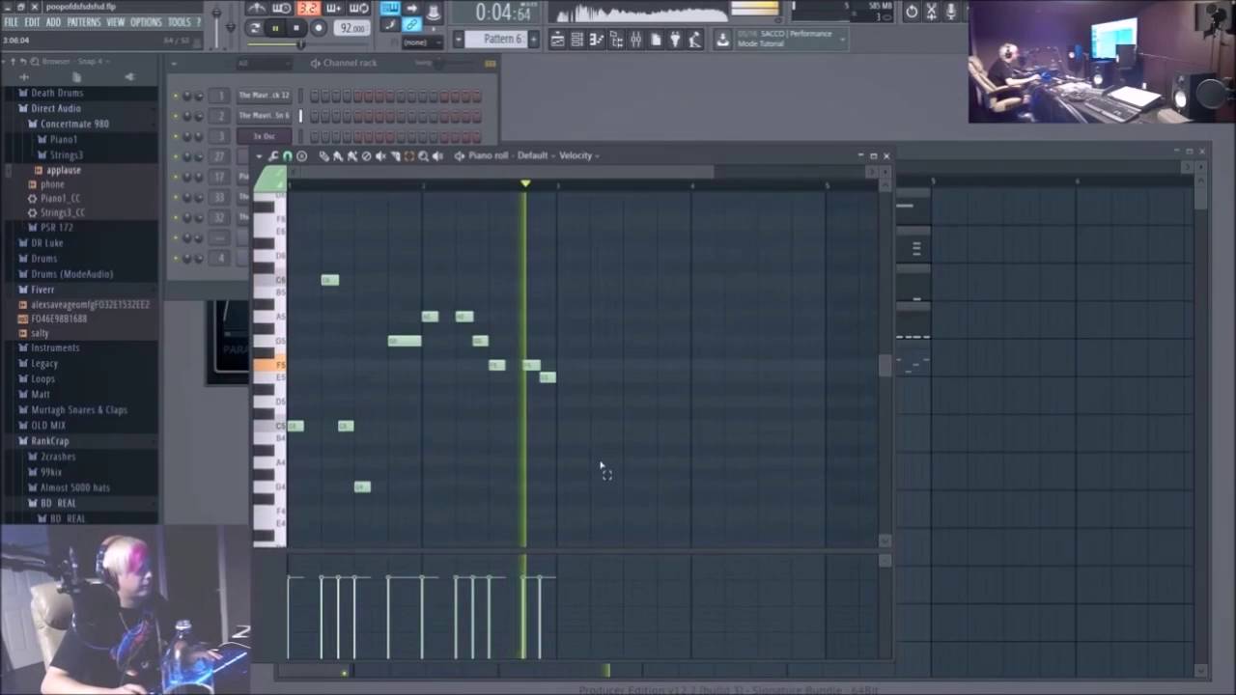Open the hint panel dropdown arrow
Image resolution: width=1236 pixels, height=695 pixels.
843,39
